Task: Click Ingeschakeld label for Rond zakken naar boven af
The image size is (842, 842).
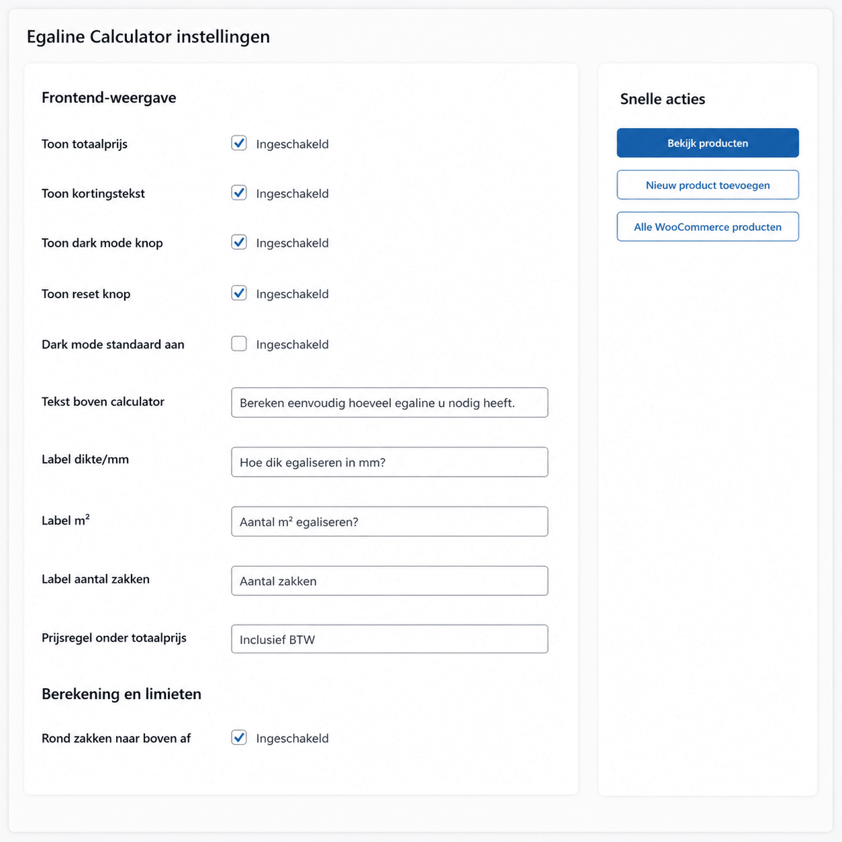Action: point(292,738)
